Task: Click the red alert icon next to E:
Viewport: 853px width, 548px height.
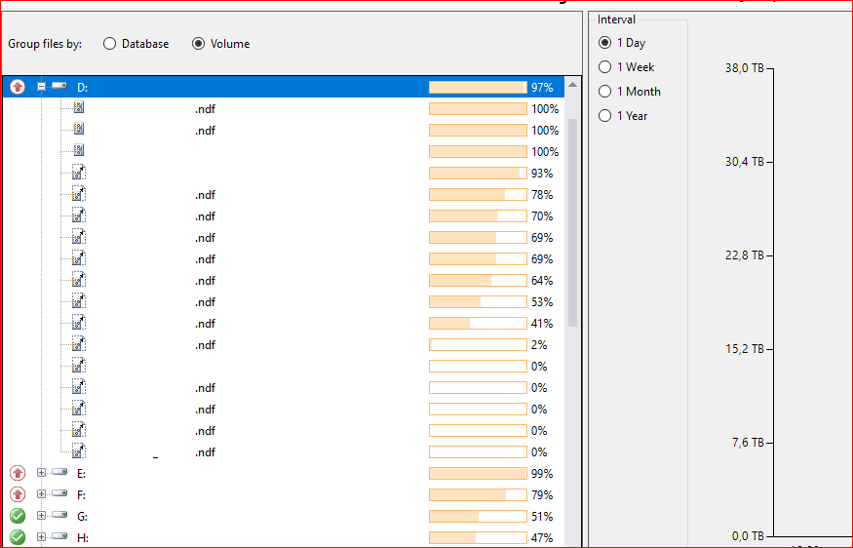Action: (18, 473)
